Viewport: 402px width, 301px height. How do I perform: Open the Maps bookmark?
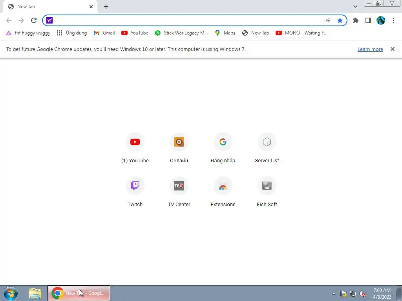pos(225,33)
